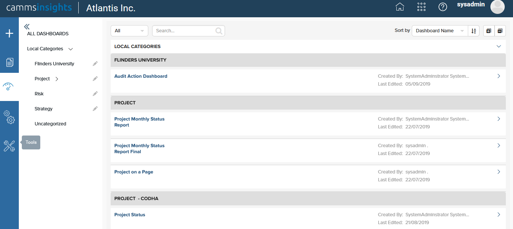Open the reports document icon in sidebar
The image size is (513, 229).
9,62
